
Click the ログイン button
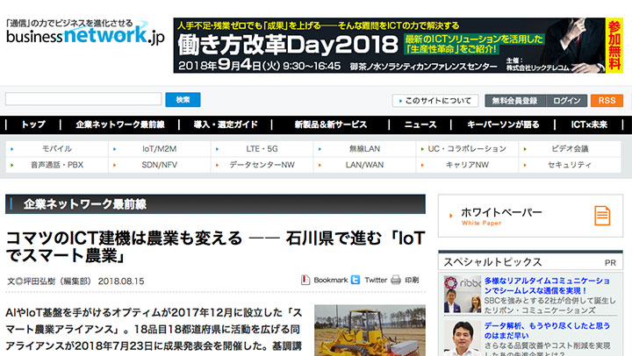566,101
